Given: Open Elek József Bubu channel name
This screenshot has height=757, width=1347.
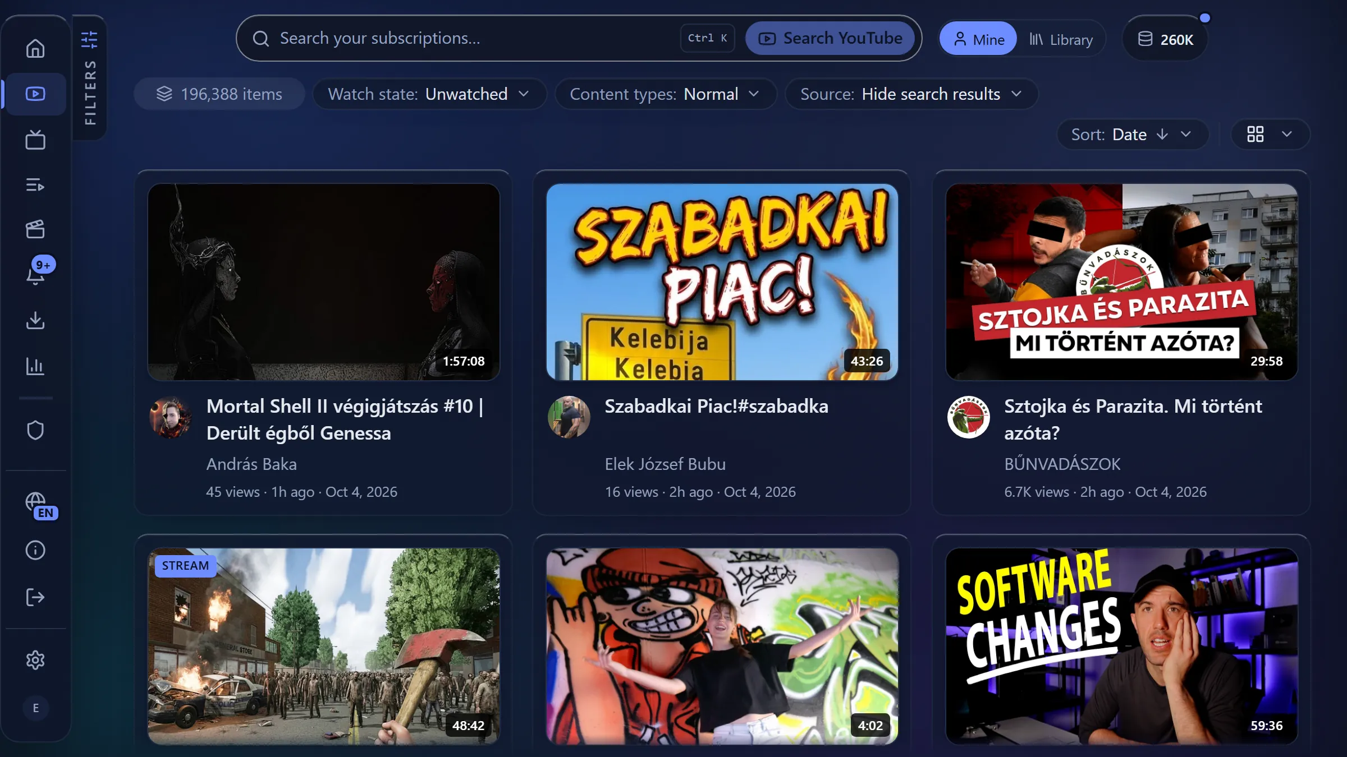Looking at the screenshot, I should coord(665,464).
